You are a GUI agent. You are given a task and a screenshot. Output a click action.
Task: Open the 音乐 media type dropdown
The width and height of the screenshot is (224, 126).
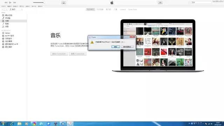[x=16, y=9]
